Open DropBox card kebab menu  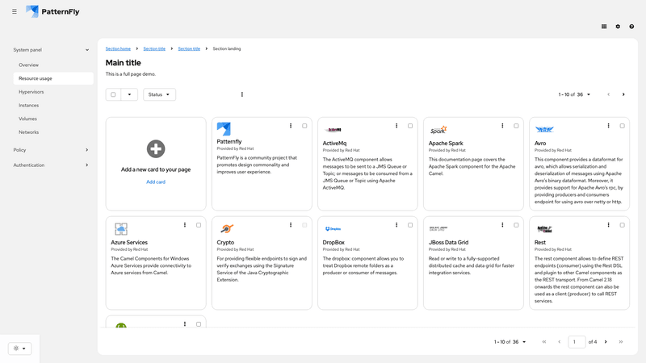point(396,225)
